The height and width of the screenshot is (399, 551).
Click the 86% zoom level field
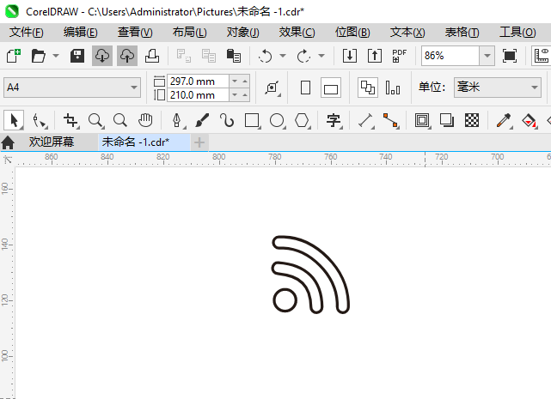point(450,56)
